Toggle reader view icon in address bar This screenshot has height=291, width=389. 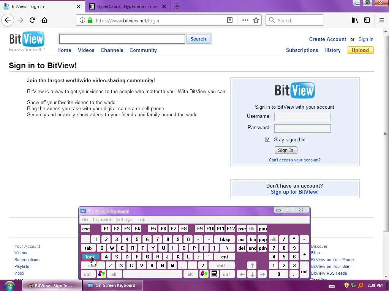230,20
